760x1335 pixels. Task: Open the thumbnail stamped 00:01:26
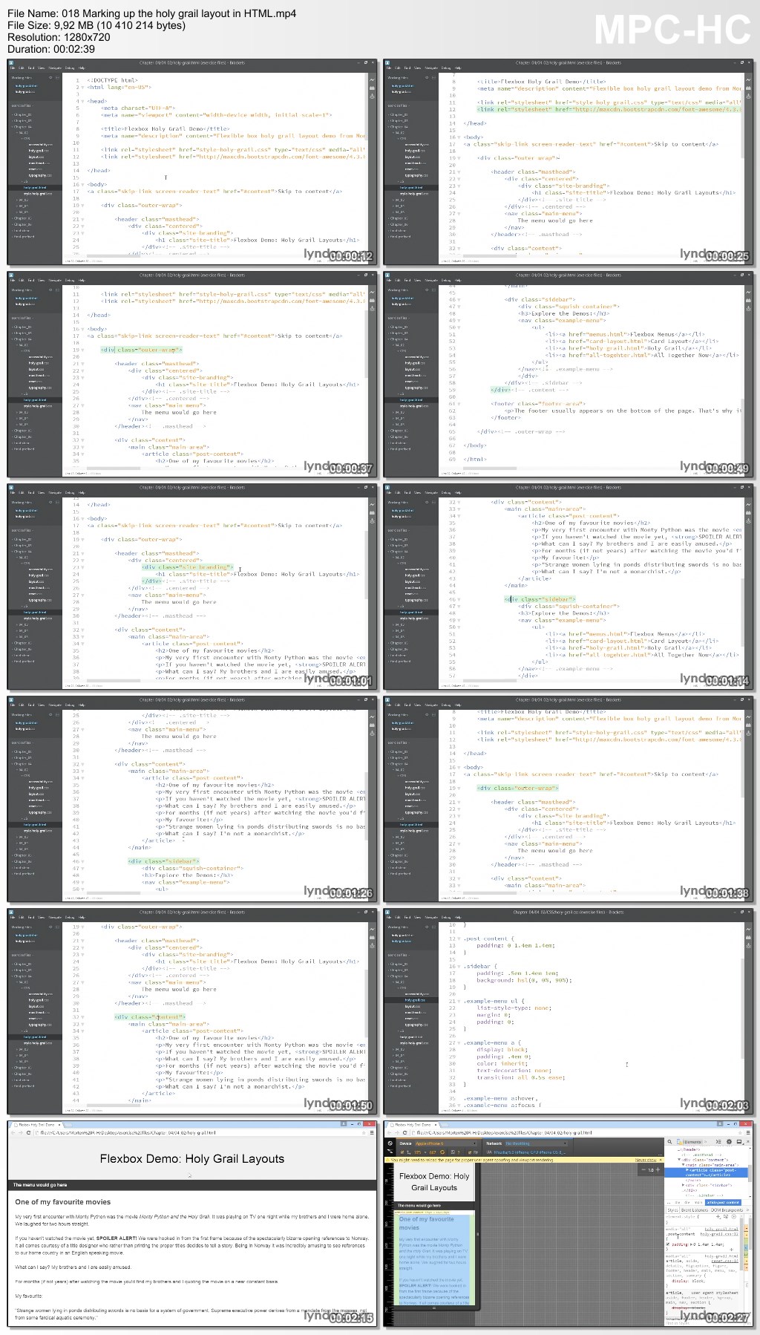192,800
